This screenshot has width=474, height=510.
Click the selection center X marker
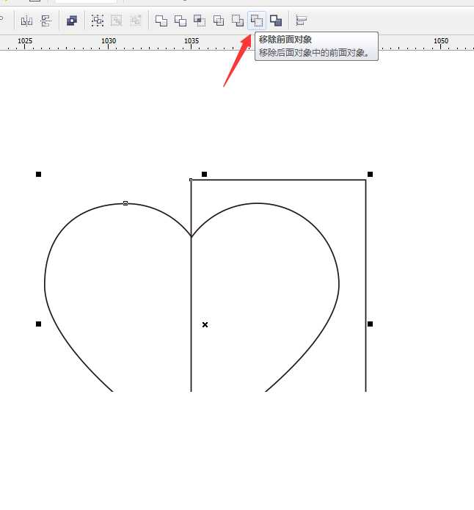click(x=205, y=324)
